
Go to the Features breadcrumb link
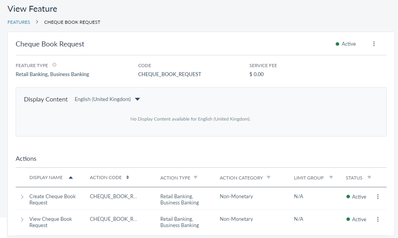(x=19, y=22)
